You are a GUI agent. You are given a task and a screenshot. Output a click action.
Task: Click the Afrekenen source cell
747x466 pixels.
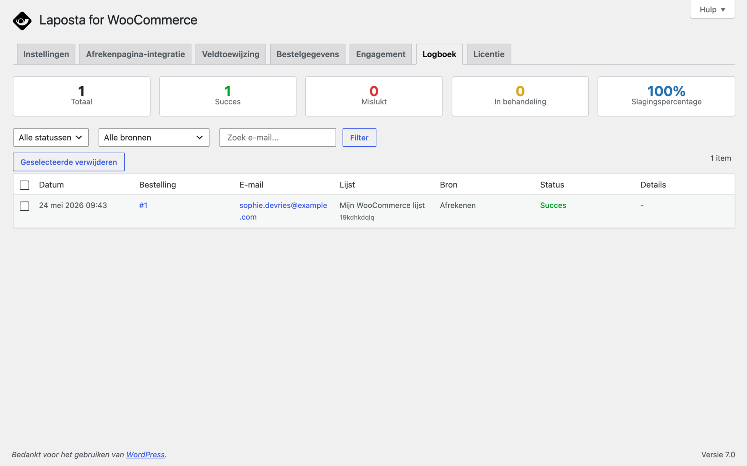pos(458,205)
